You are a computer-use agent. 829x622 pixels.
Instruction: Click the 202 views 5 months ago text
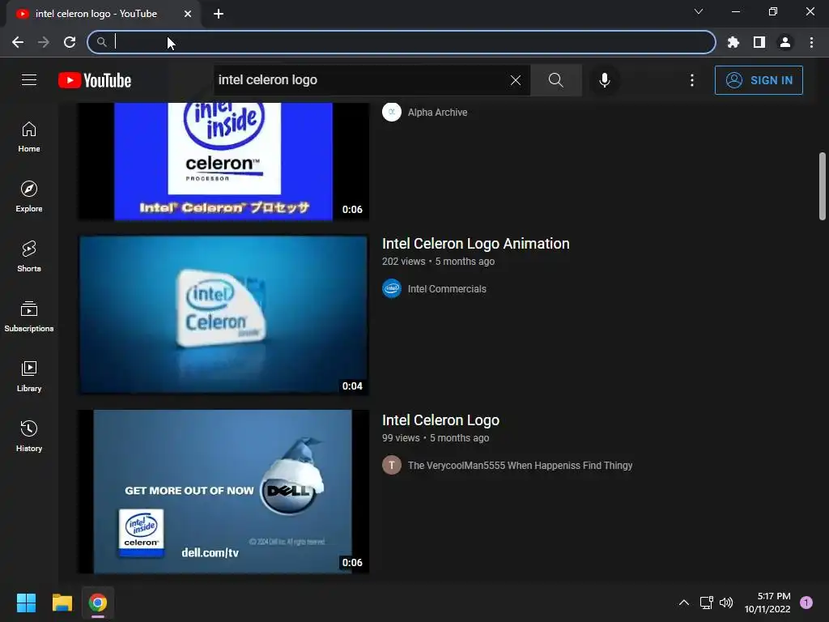pyautogui.click(x=438, y=262)
